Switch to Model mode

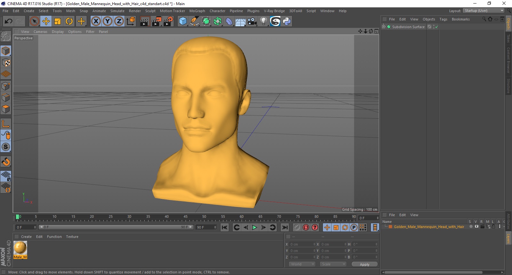6,51
